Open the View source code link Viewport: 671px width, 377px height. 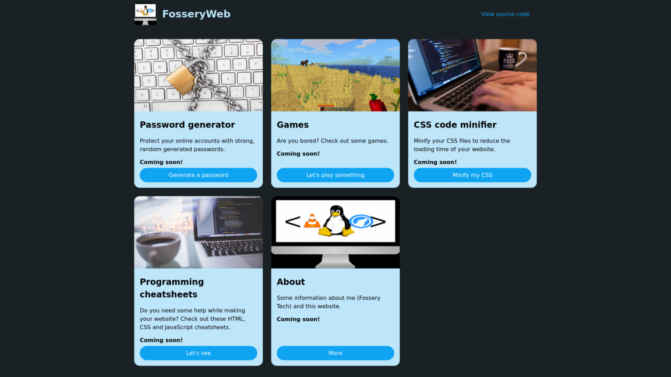[505, 14]
